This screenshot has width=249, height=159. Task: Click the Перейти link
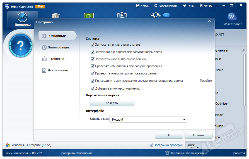coord(206,81)
